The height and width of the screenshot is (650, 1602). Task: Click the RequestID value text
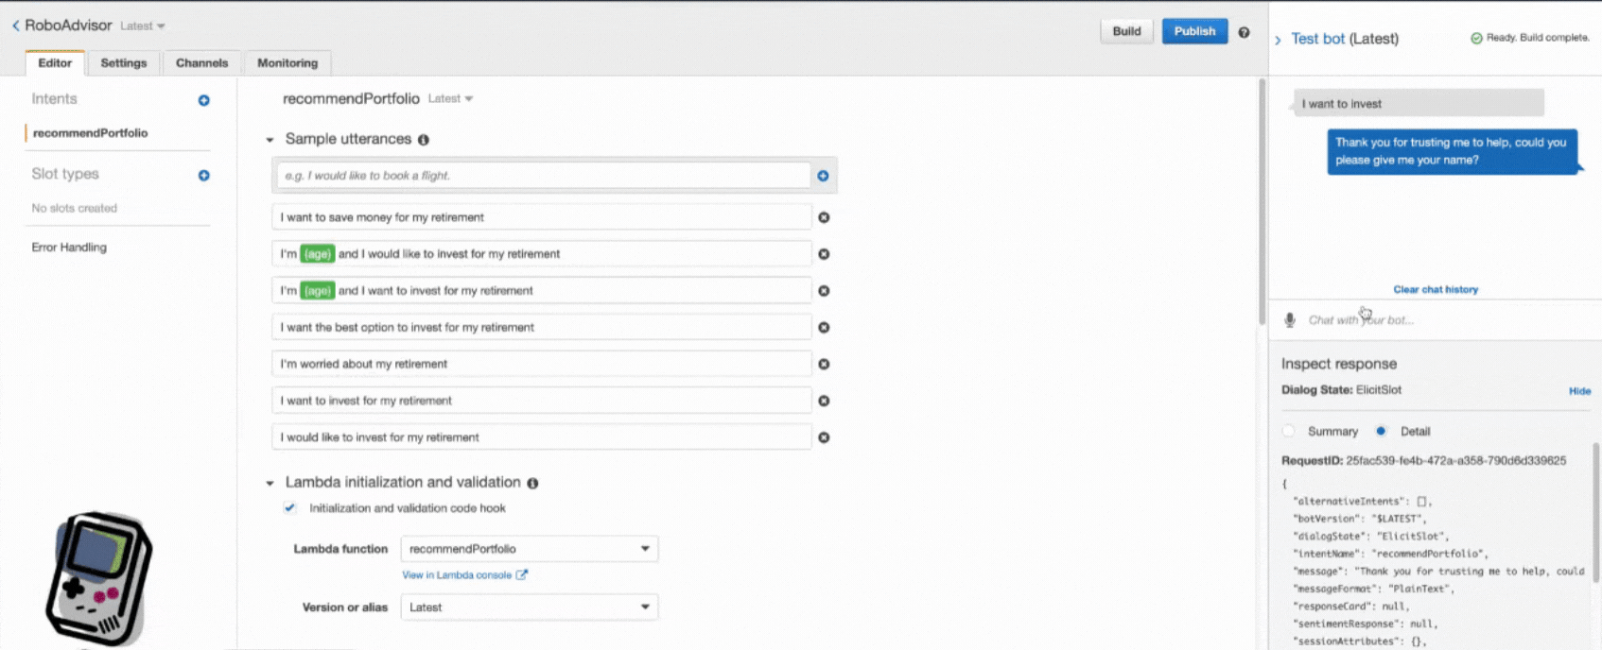click(x=1455, y=461)
